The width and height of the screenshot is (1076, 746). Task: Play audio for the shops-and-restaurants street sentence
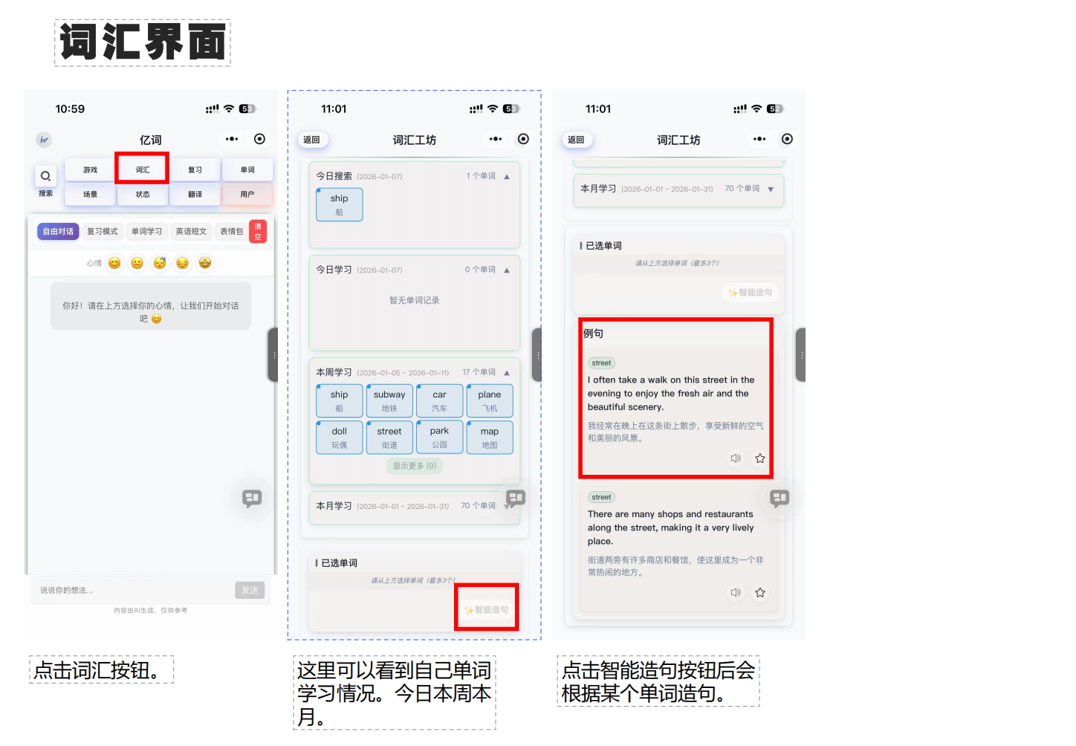pos(736,592)
